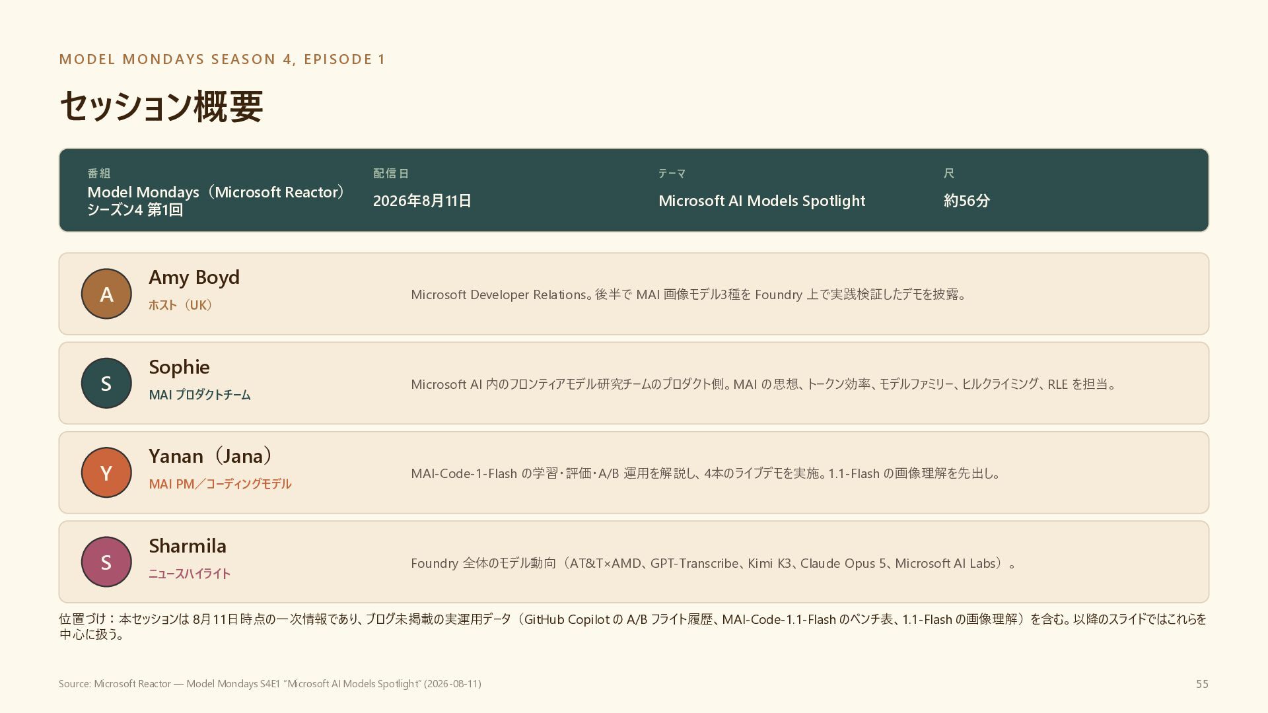Select Sharmila's Foundry 全体のモデル動向 description
The width and height of the screenshot is (1268, 713).
pyautogui.click(x=714, y=563)
